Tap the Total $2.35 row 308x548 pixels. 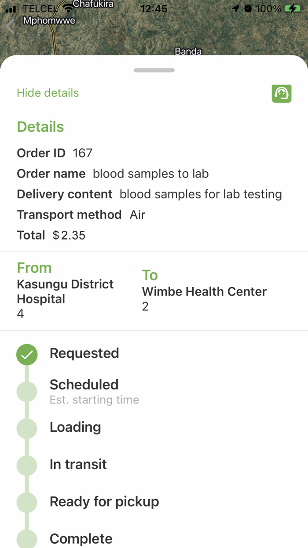pyautogui.click(x=51, y=235)
